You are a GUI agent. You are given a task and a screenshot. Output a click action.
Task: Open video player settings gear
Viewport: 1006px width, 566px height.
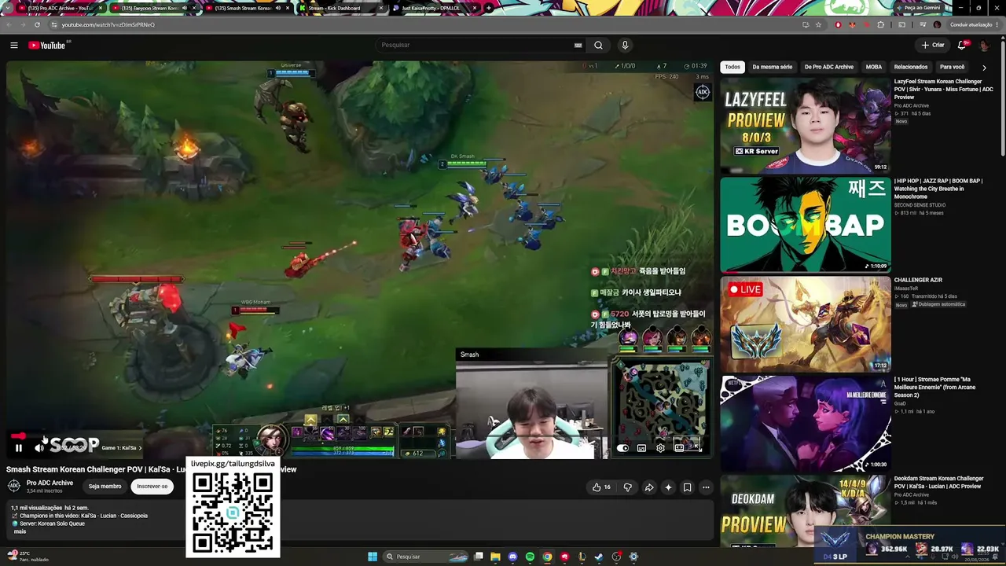(x=660, y=448)
